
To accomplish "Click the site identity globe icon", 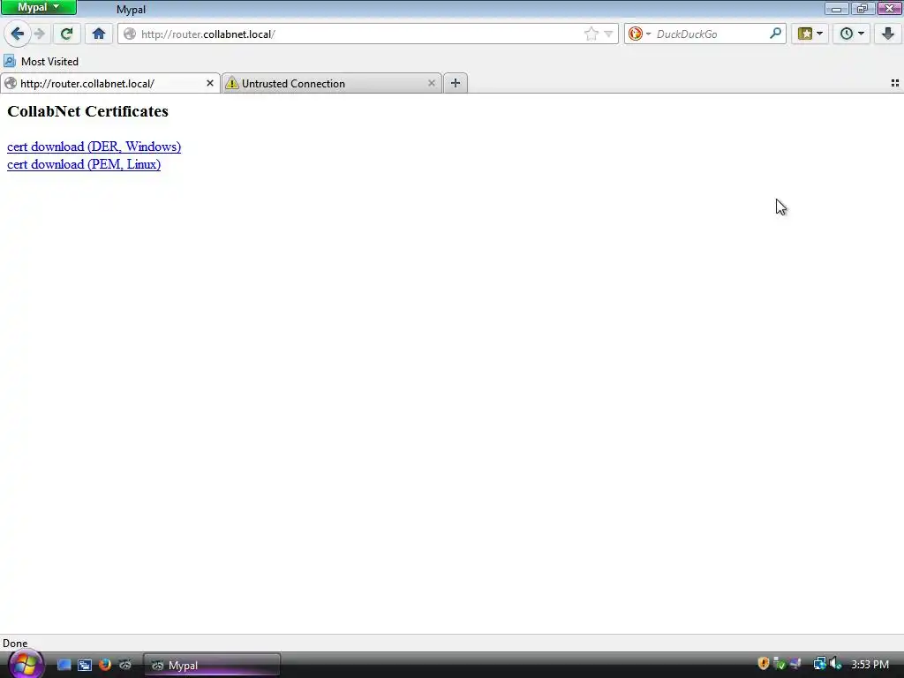I will pyautogui.click(x=130, y=34).
